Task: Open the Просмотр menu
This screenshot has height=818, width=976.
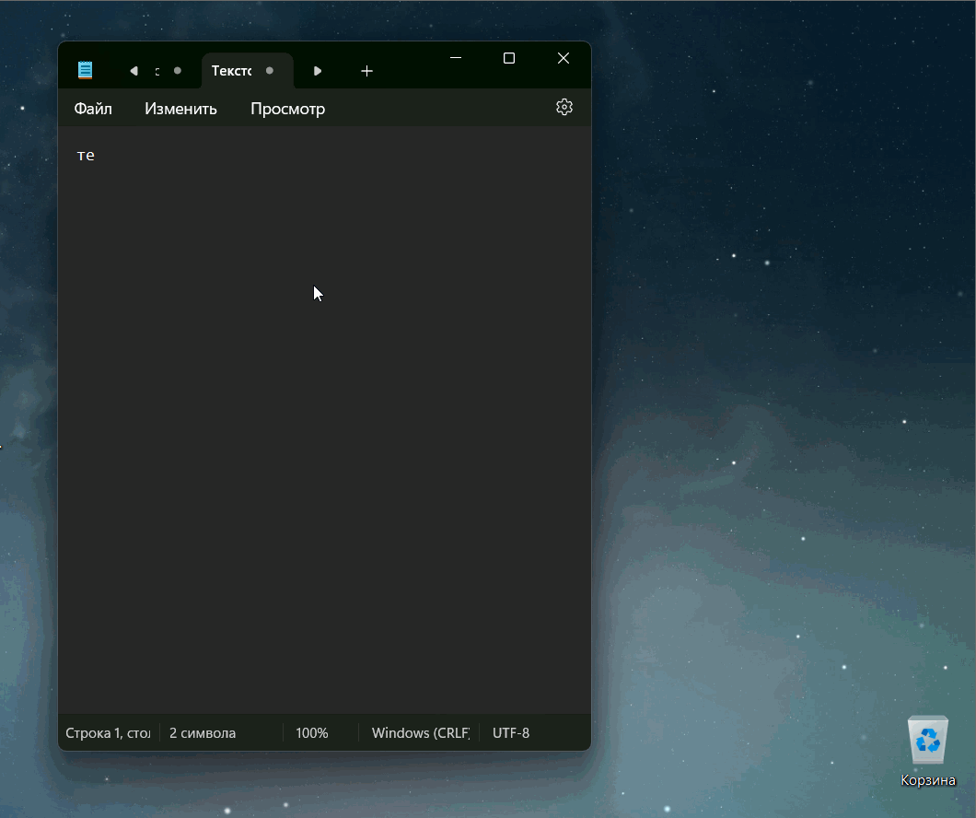Action: click(287, 109)
